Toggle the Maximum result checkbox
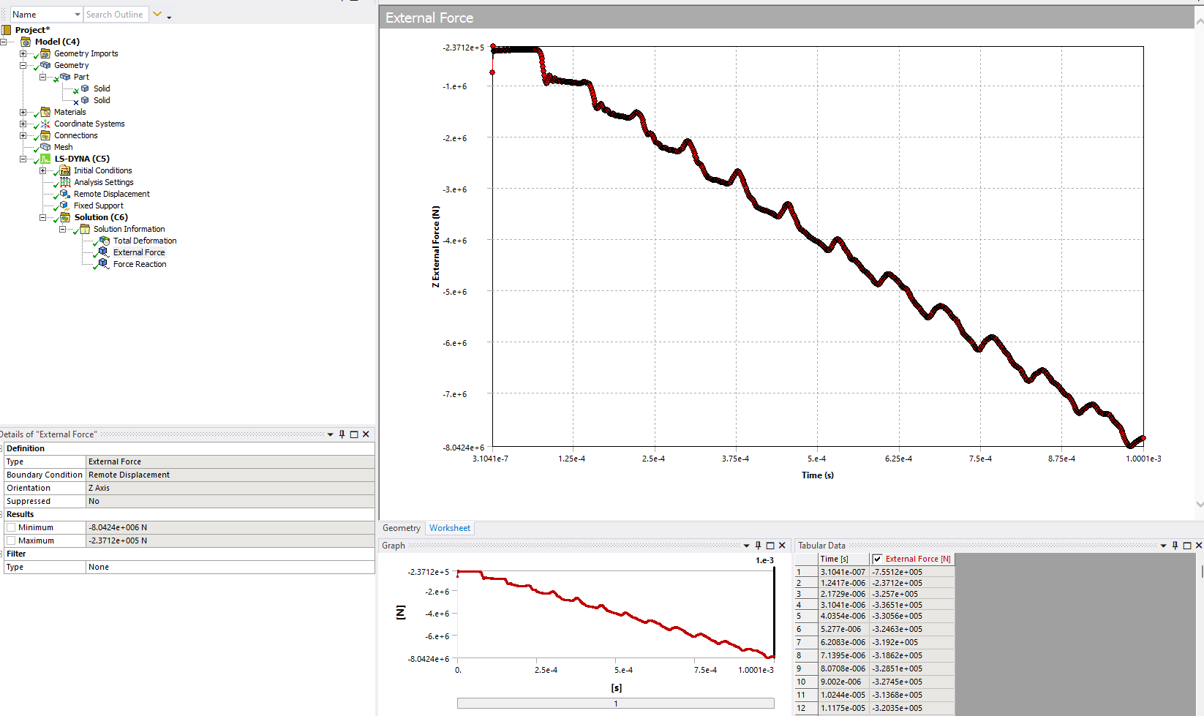This screenshot has width=1204, height=716. (11, 540)
